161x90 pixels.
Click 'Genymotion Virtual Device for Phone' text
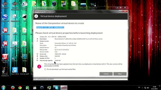coord(65,45)
